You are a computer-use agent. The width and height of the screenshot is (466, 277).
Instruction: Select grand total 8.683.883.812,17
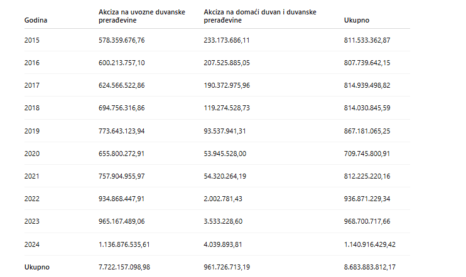370,267
